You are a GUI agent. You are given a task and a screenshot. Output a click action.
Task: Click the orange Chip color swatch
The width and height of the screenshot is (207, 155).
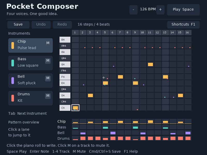tap(13, 45)
